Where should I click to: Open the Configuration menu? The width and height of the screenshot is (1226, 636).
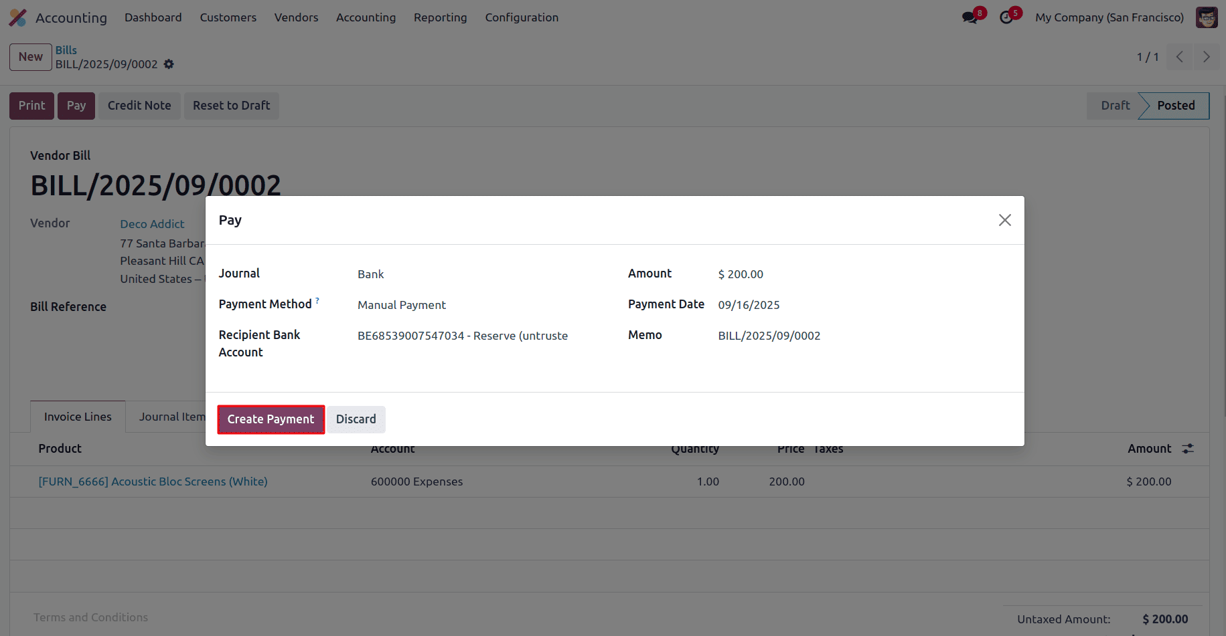click(x=522, y=17)
